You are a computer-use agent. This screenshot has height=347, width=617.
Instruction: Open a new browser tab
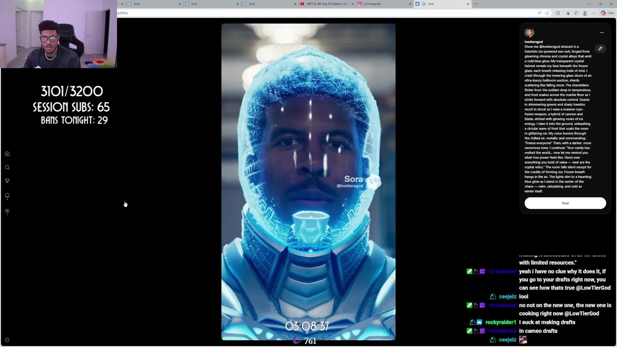[476, 4]
